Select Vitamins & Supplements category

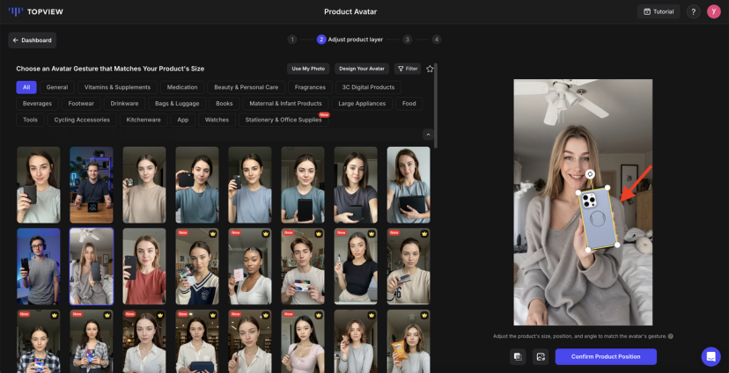point(118,87)
